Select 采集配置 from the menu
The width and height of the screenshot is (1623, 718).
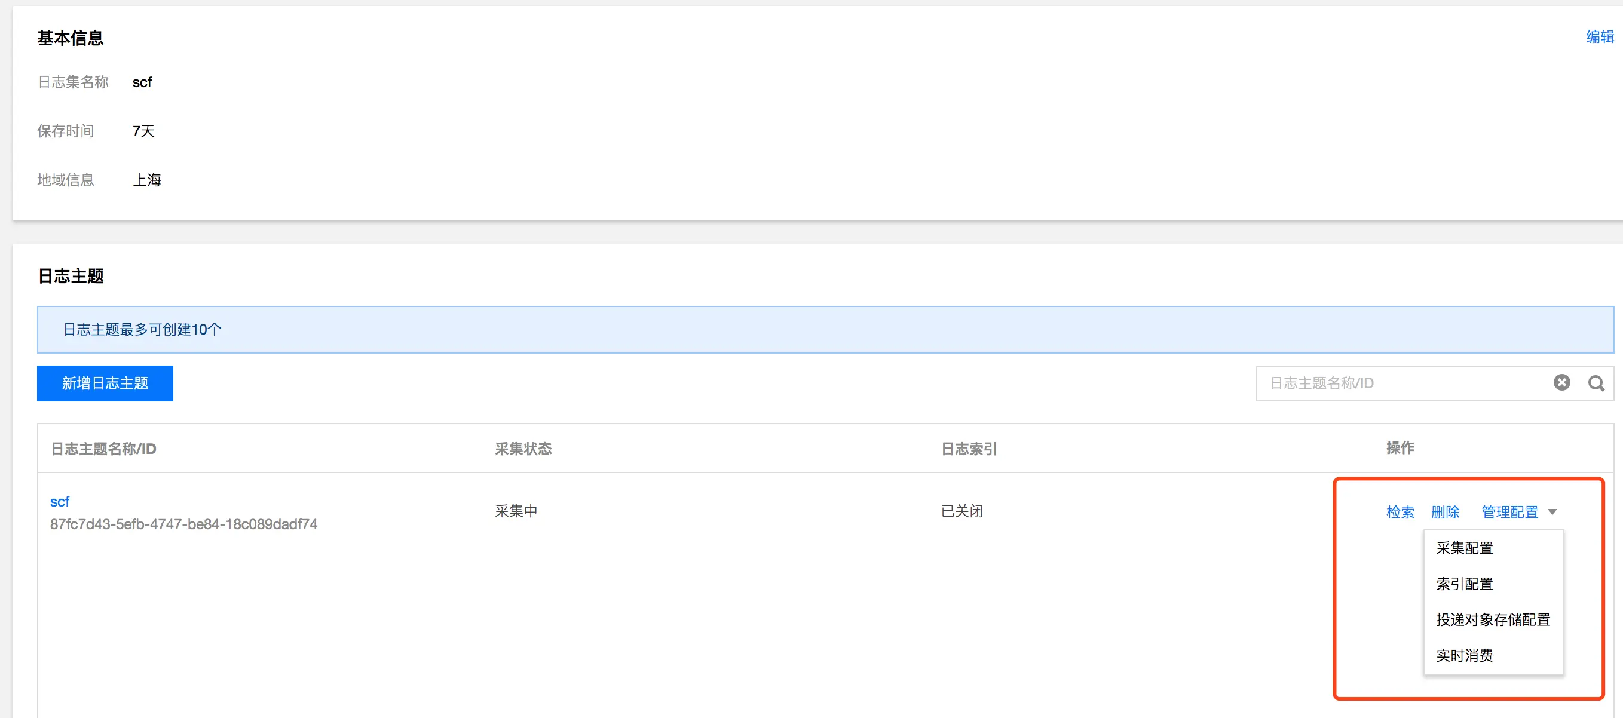pyautogui.click(x=1464, y=547)
